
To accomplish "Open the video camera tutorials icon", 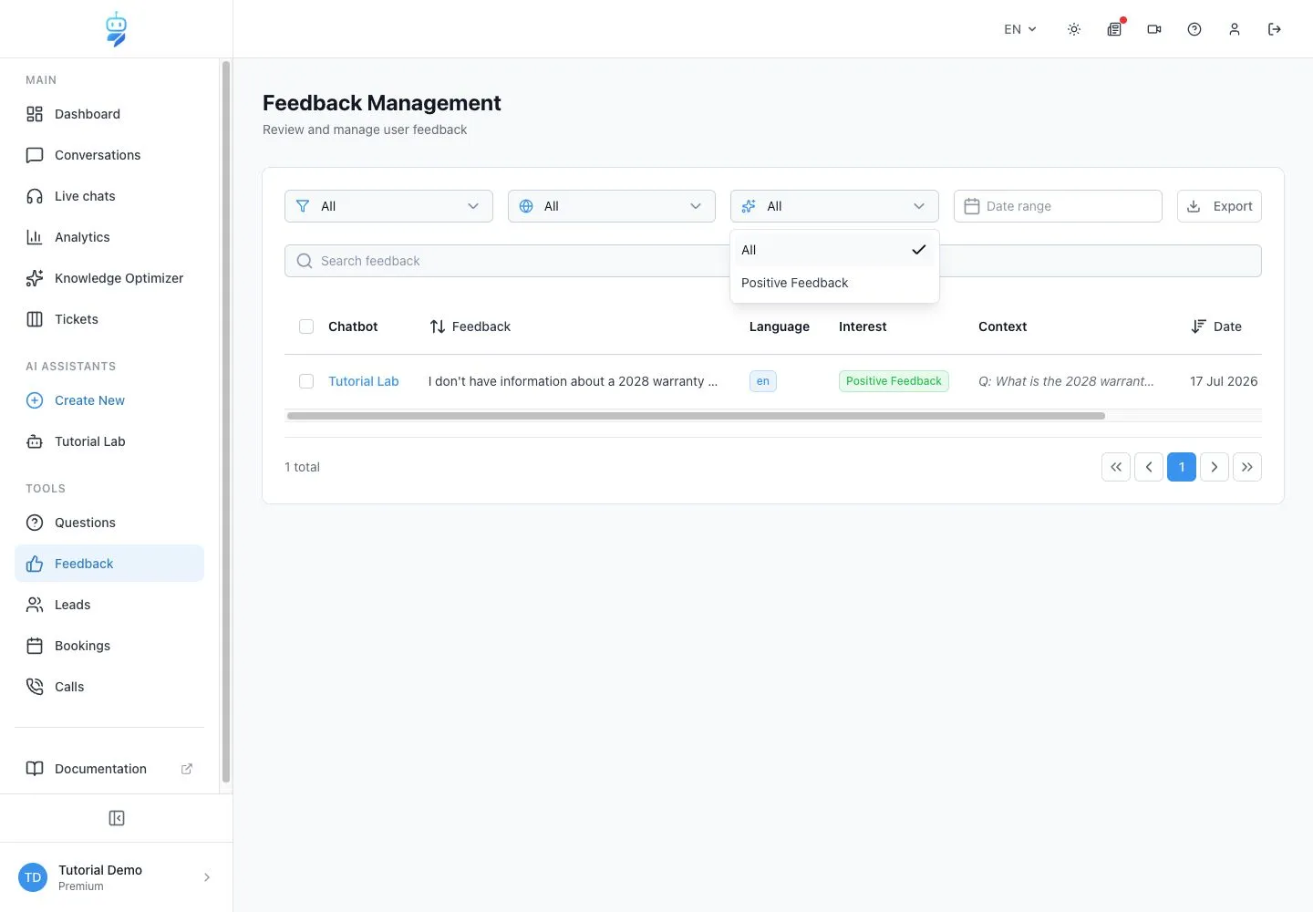I will [1154, 29].
